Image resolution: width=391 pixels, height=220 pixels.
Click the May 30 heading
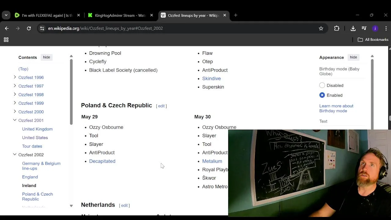(203, 117)
